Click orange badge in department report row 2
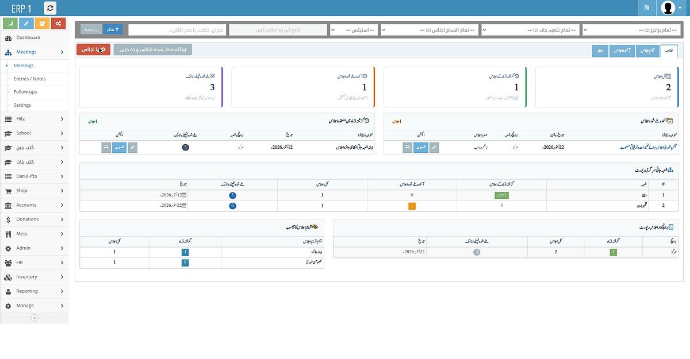690x359 pixels. coord(412,206)
